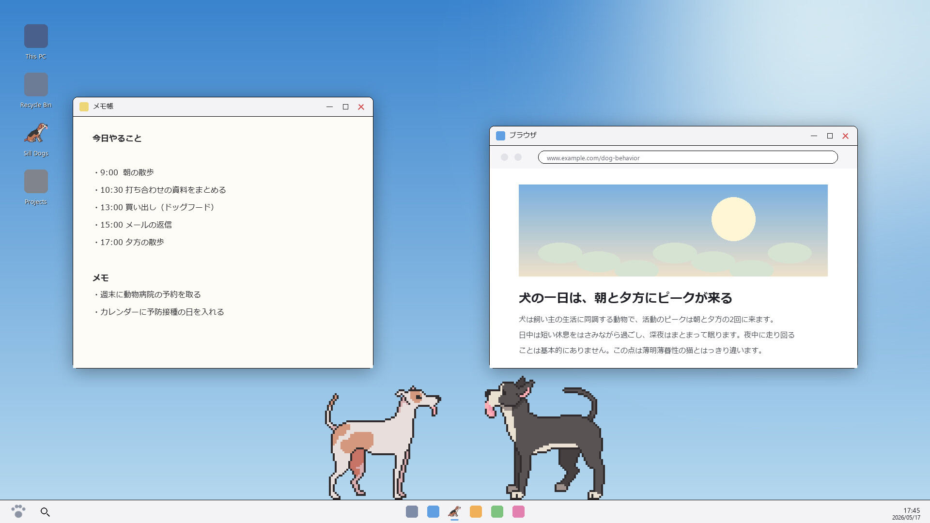This screenshot has width=930, height=523.
Task: Maximize the メモ帳 window
Action: 345,107
